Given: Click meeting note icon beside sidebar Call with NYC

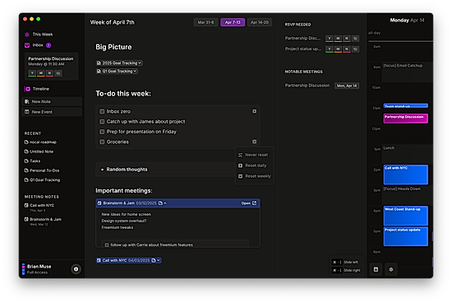Looking at the screenshot, I should coord(26,205).
